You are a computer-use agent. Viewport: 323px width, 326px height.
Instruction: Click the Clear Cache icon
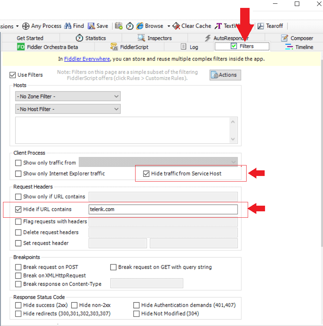point(175,26)
